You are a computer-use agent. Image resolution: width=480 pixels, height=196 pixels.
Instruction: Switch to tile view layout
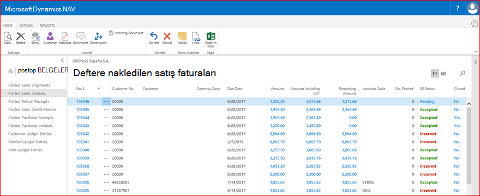(443, 73)
